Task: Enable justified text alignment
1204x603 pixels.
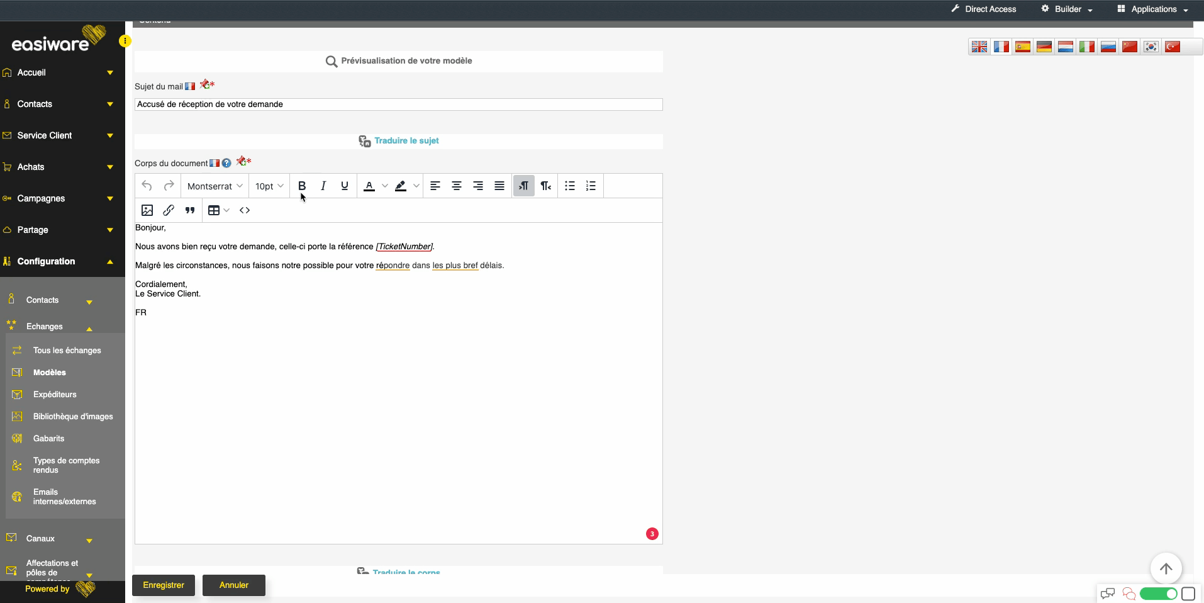Action: click(499, 186)
